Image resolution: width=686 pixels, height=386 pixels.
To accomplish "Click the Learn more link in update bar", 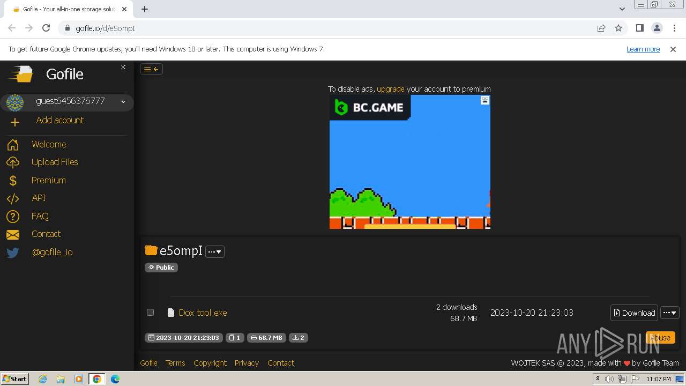I will pyautogui.click(x=643, y=49).
